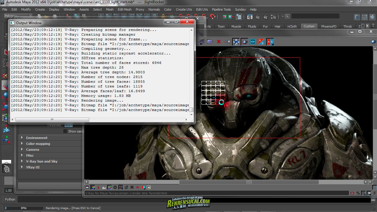Click track mouse while rendering icon

pyautogui.click(x=227, y=42)
